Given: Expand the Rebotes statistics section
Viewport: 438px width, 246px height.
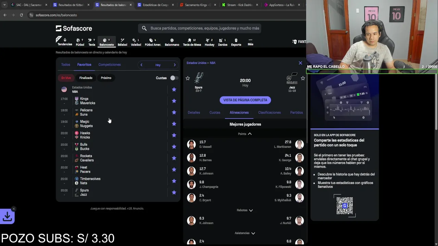Looking at the screenshot, I should click(x=245, y=210).
